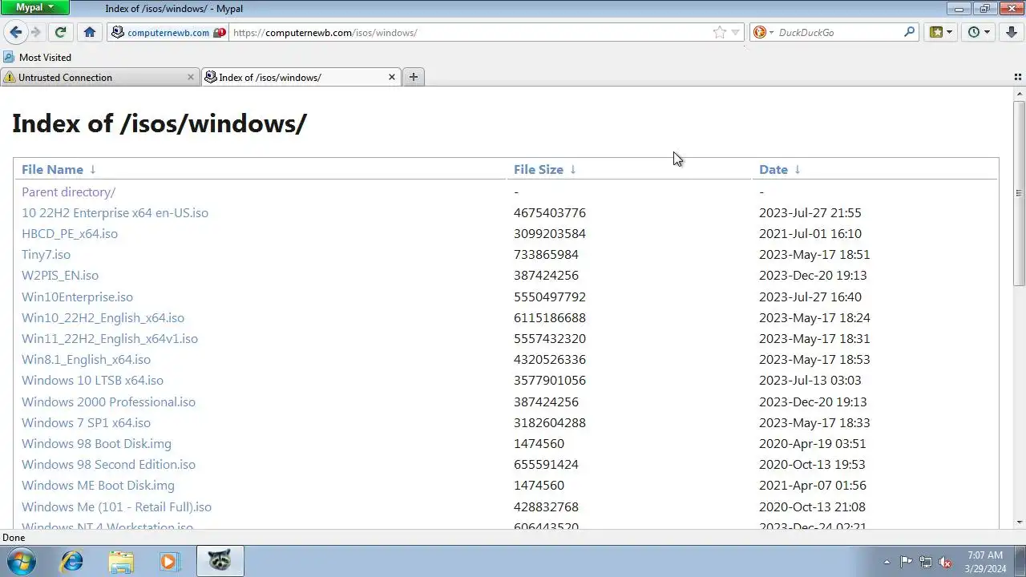
Task: Open Windows 98 Boot Disk.img link
Action: [96, 444]
